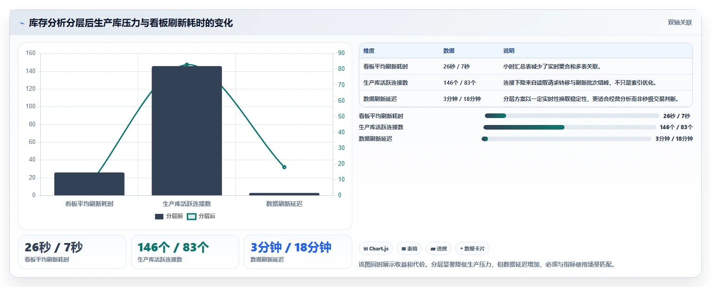Click table cell 26秒 / 7秒
711x287 pixels.
coord(457,67)
